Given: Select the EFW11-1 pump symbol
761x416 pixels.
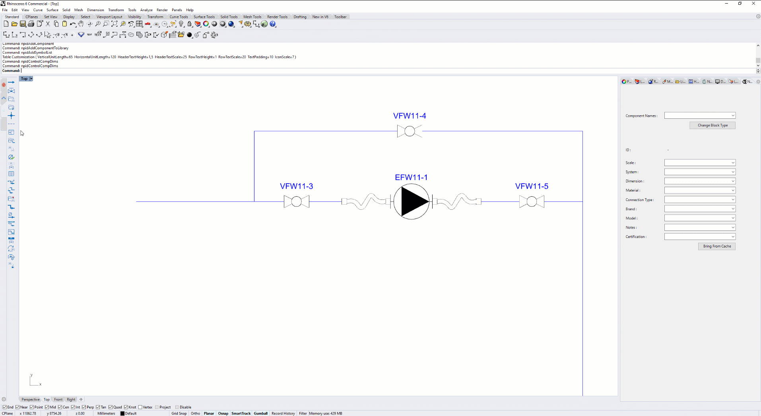Looking at the screenshot, I should point(412,201).
